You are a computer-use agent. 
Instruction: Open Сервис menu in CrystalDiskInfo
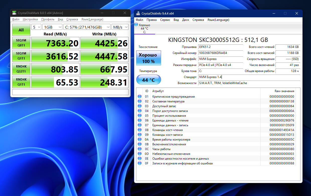(x=165, y=20)
